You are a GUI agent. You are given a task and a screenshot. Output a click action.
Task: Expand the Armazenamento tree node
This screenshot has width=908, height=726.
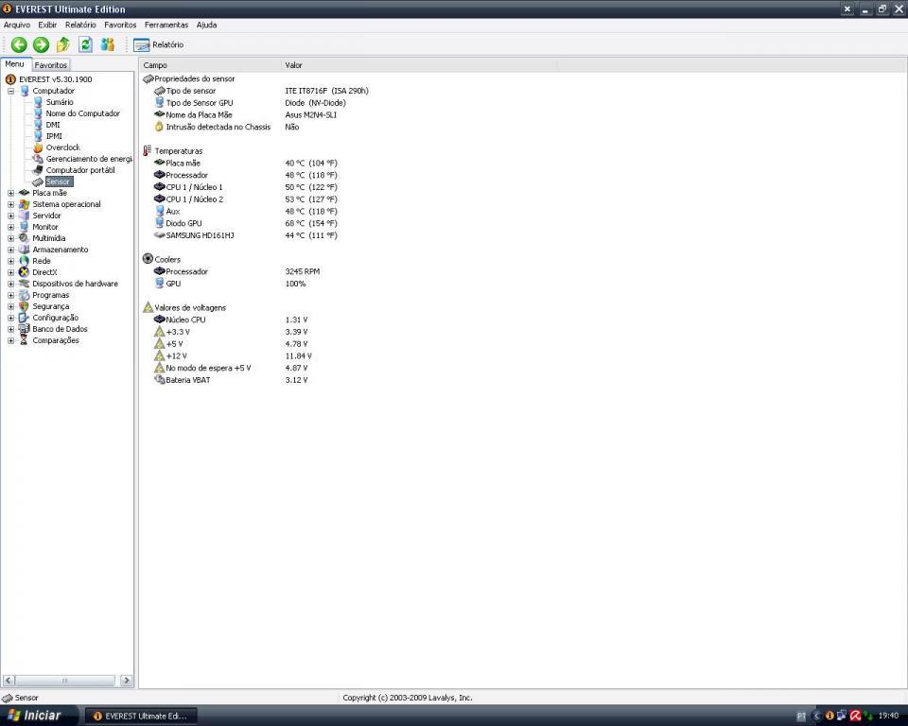click(x=10, y=250)
